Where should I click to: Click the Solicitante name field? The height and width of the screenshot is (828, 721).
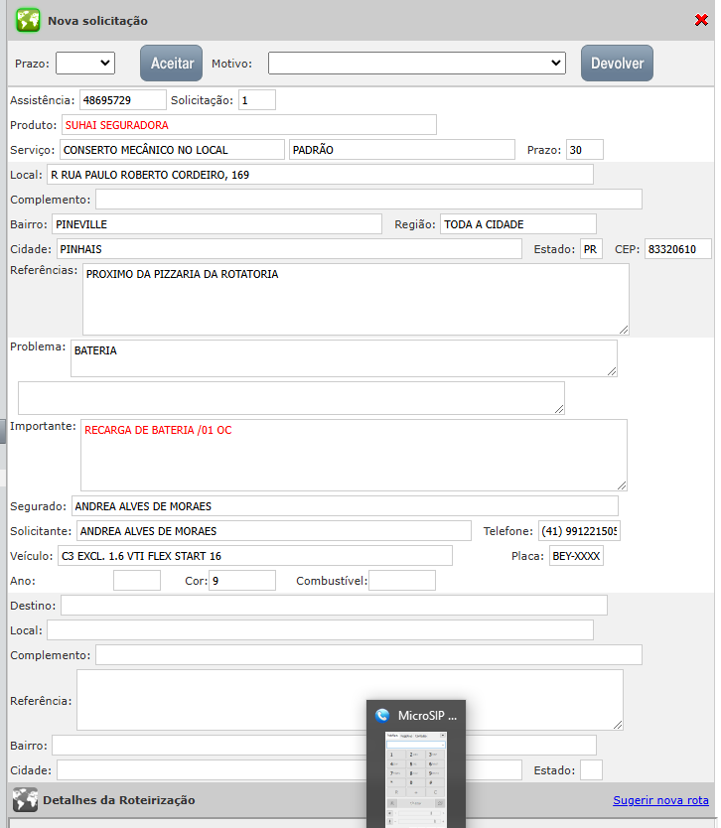tap(274, 531)
